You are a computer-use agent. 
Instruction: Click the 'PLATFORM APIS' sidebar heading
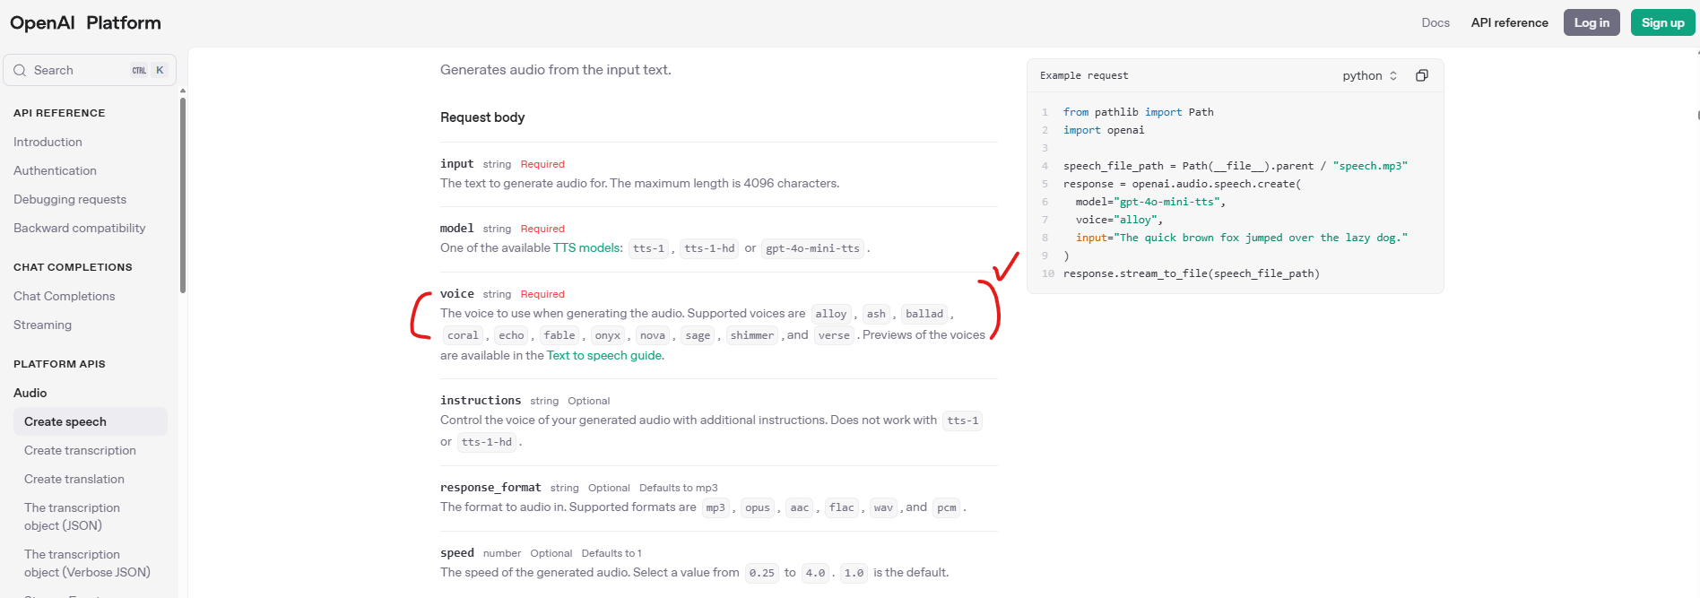point(59,364)
